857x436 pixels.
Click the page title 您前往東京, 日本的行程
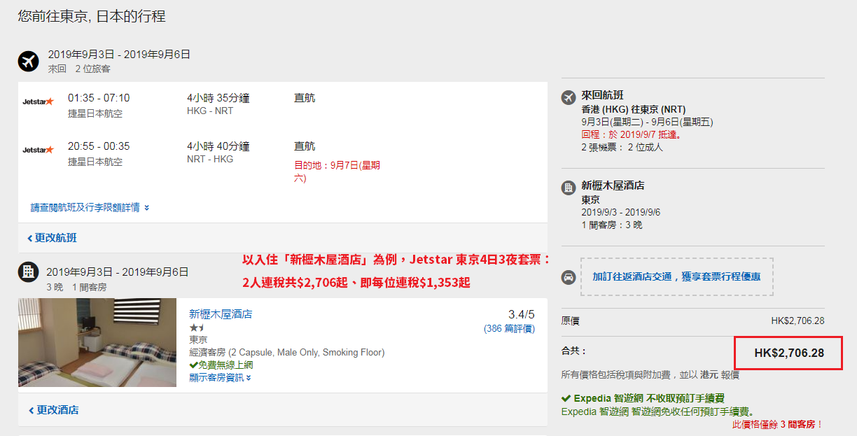click(92, 15)
